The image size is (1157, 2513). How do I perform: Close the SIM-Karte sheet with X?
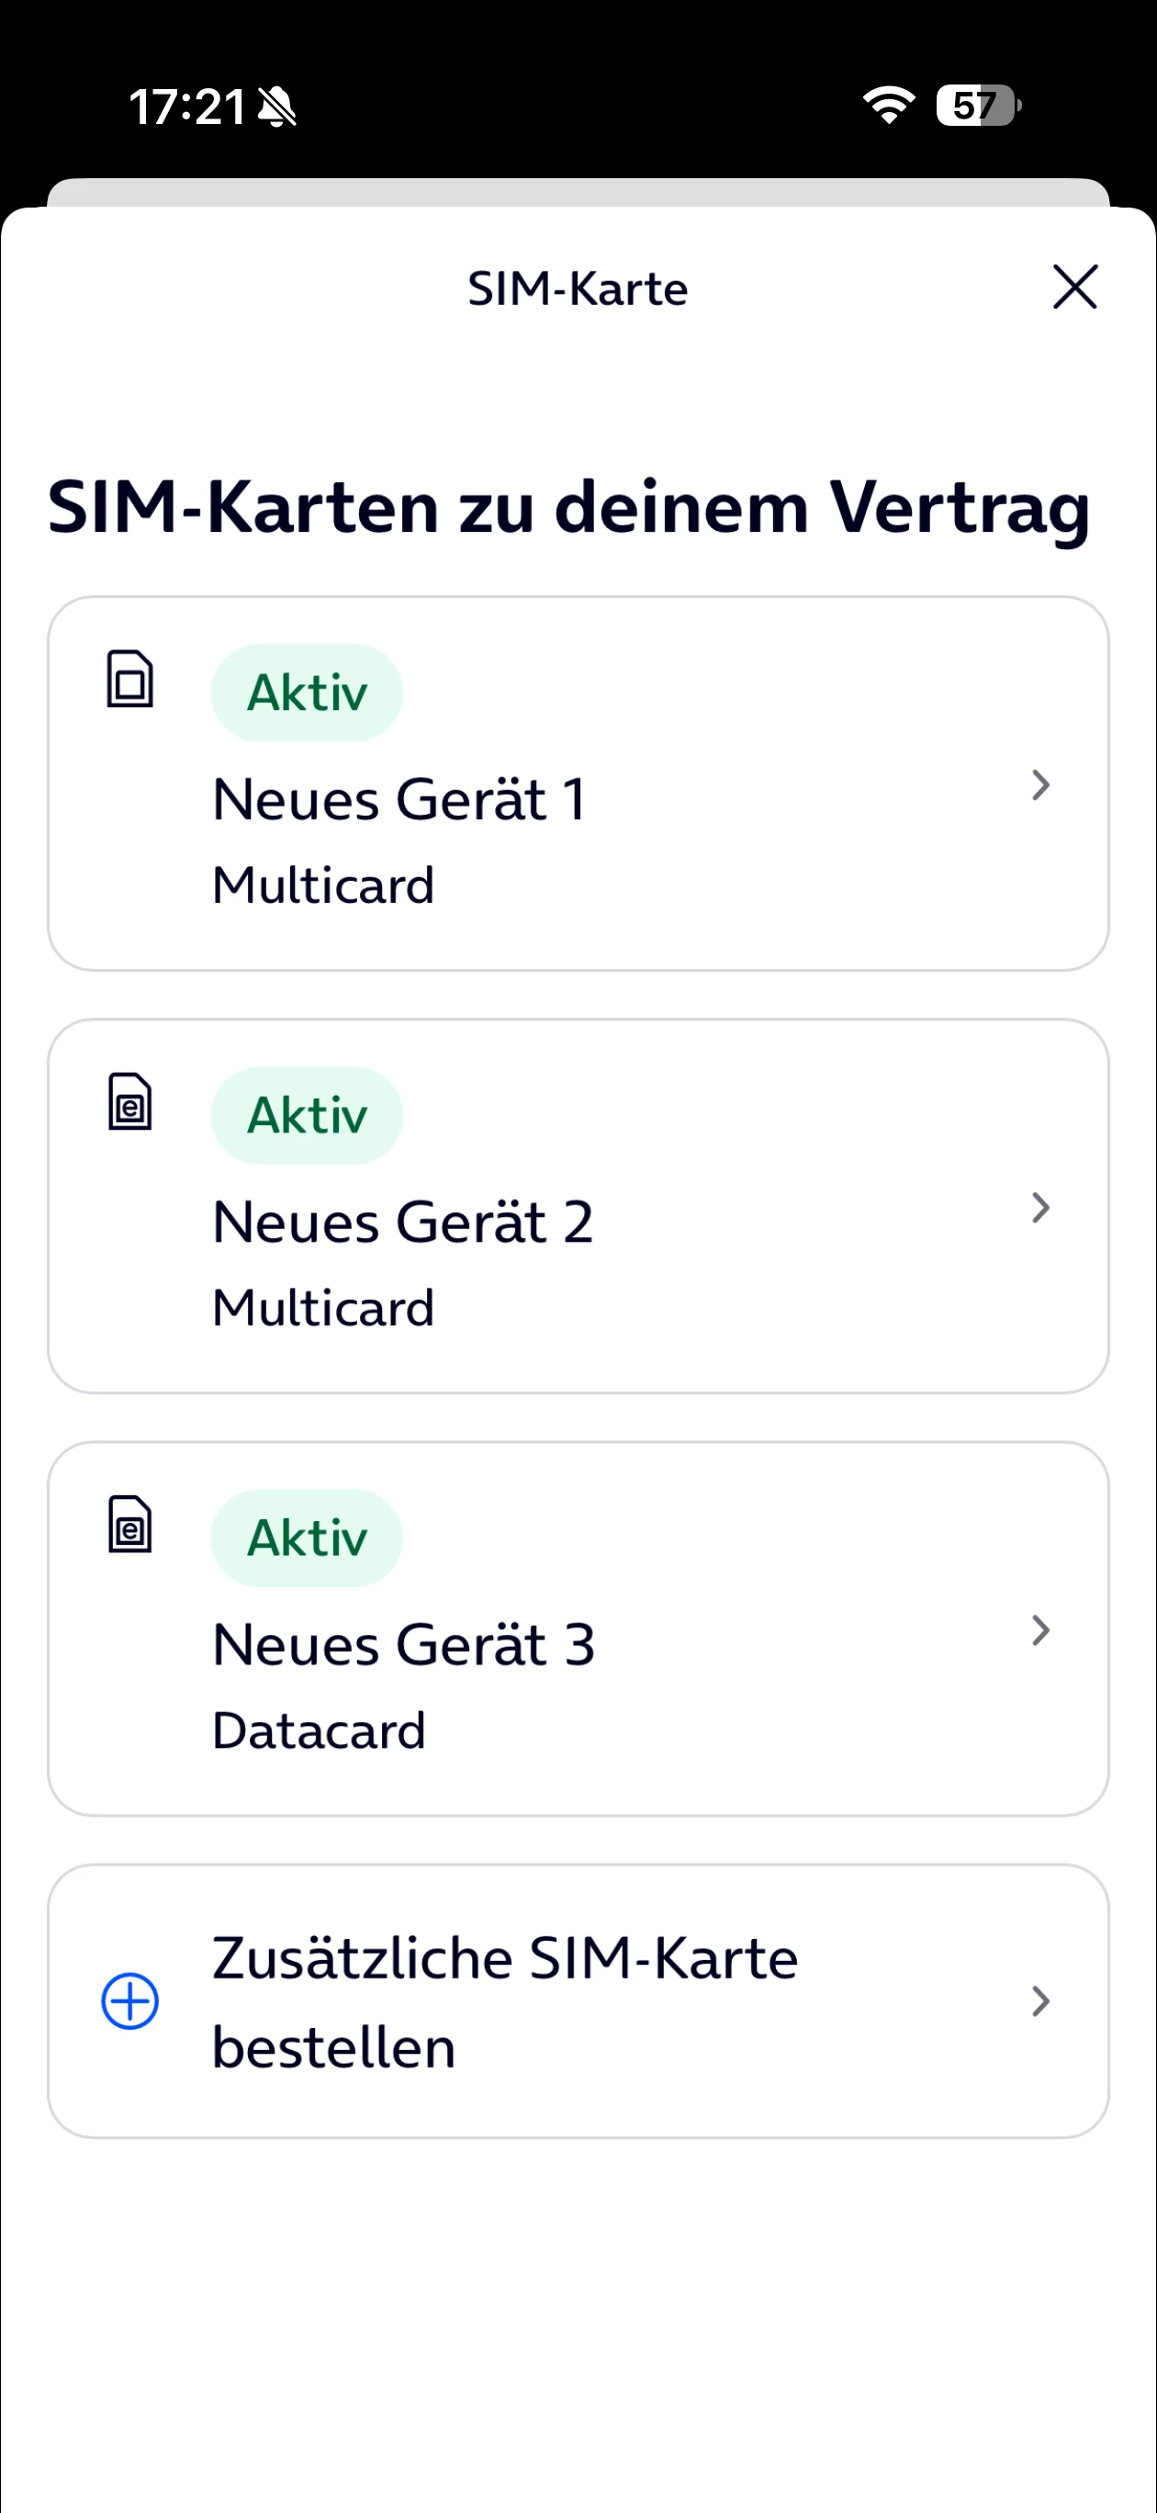(x=1075, y=287)
